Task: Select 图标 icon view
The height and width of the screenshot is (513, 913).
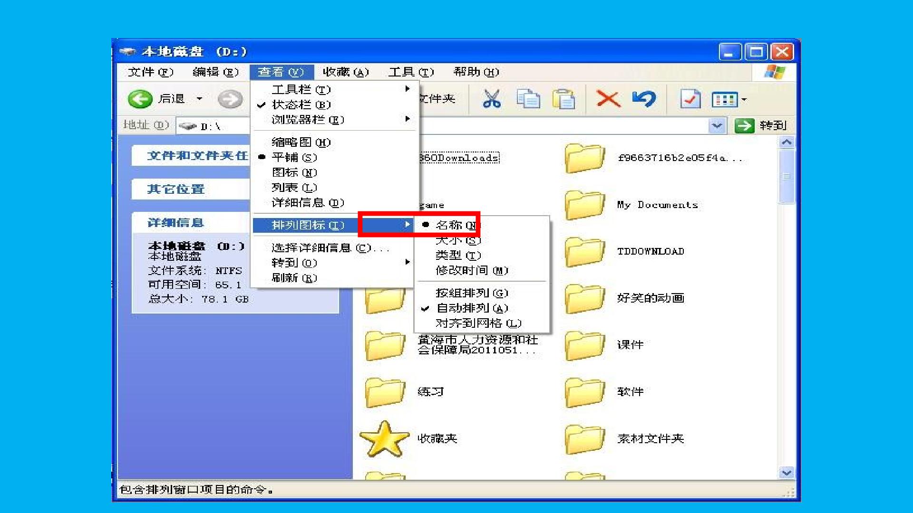Action: coord(335,172)
